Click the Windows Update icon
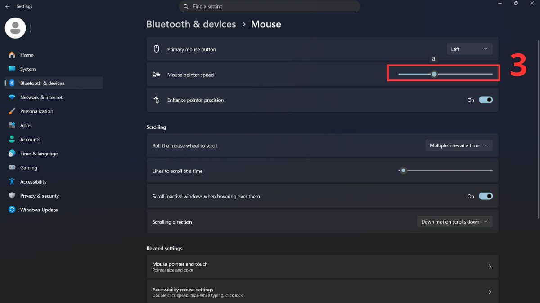The image size is (540, 303). [12, 210]
